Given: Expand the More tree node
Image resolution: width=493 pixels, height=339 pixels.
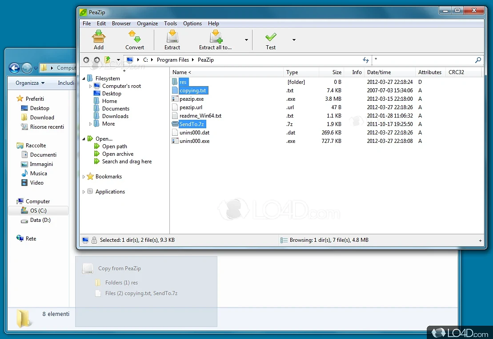Looking at the screenshot, I should [91, 124].
